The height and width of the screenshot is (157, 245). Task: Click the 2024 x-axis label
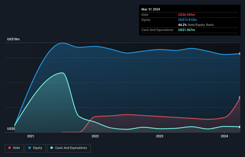click(224, 136)
